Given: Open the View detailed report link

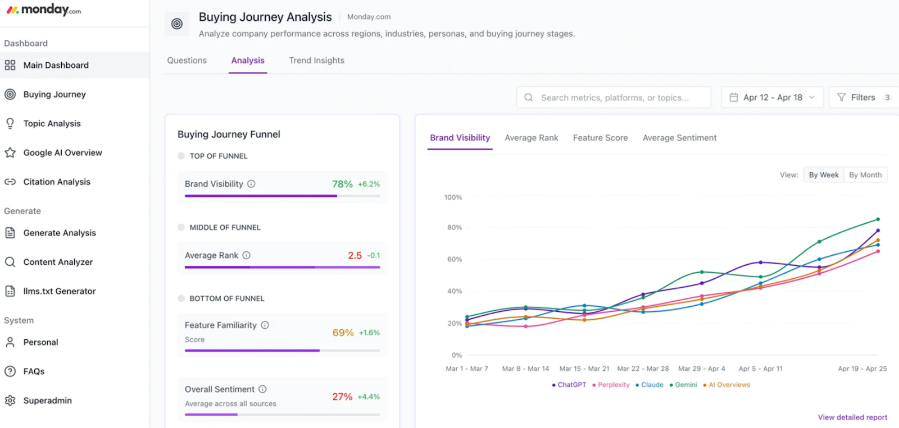Looking at the screenshot, I should point(852,417).
